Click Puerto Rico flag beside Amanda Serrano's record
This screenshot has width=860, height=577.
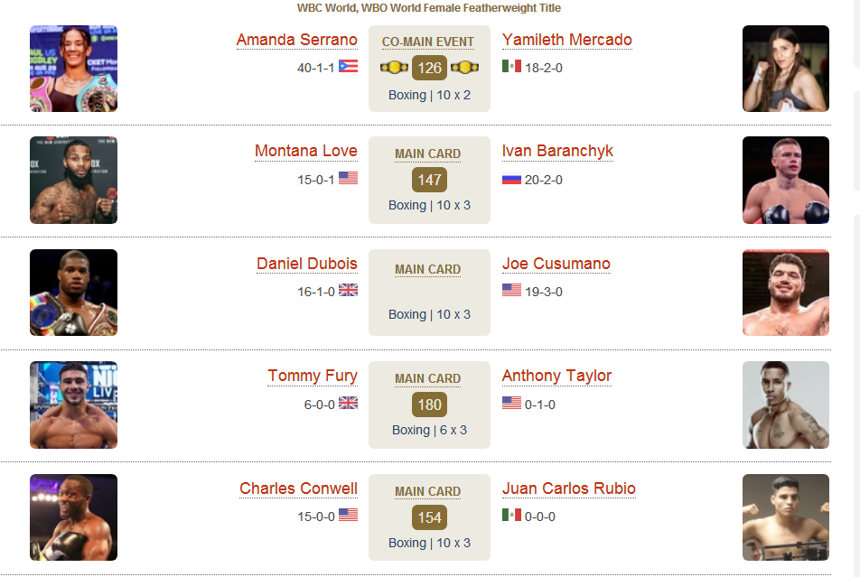[x=348, y=66]
